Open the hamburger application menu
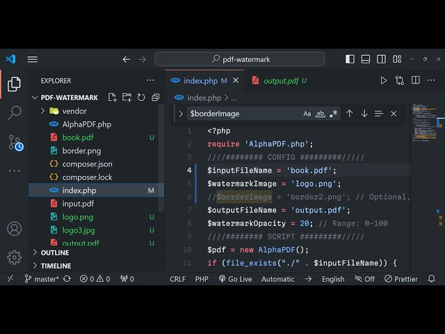The height and width of the screenshot is (334, 445). click(33, 59)
